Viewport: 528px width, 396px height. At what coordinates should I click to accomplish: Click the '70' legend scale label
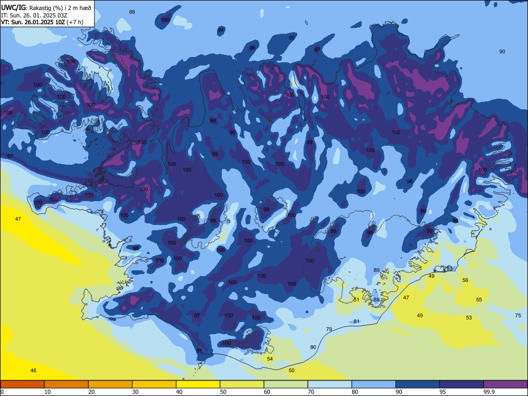click(311, 392)
